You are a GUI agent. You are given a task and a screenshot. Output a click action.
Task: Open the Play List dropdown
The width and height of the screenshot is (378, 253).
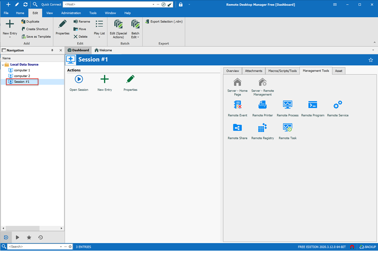point(99,37)
